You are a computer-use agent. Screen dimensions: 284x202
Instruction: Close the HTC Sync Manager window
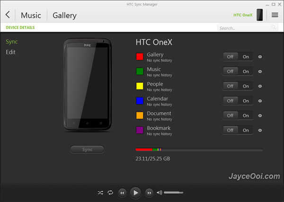click(279, 4)
